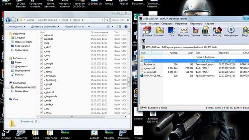
Task: Click the Counter-Strike 1.6 breadcrumb
Action: (x=47, y=20)
